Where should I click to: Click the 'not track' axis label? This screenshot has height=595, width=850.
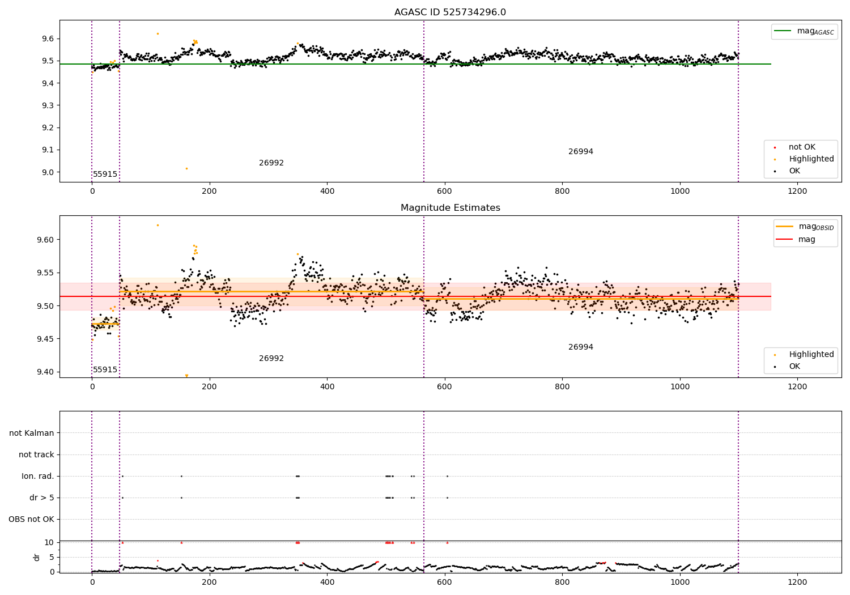36,454
